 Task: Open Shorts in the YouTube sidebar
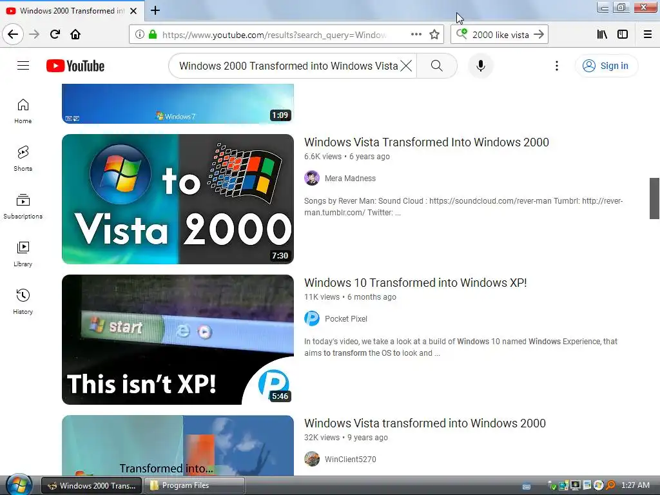(x=23, y=159)
